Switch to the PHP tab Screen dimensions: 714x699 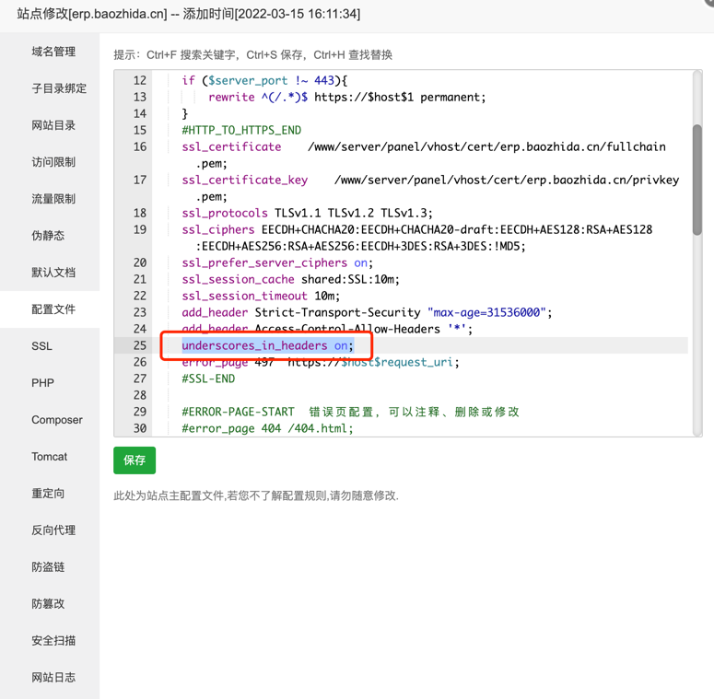point(42,383)
